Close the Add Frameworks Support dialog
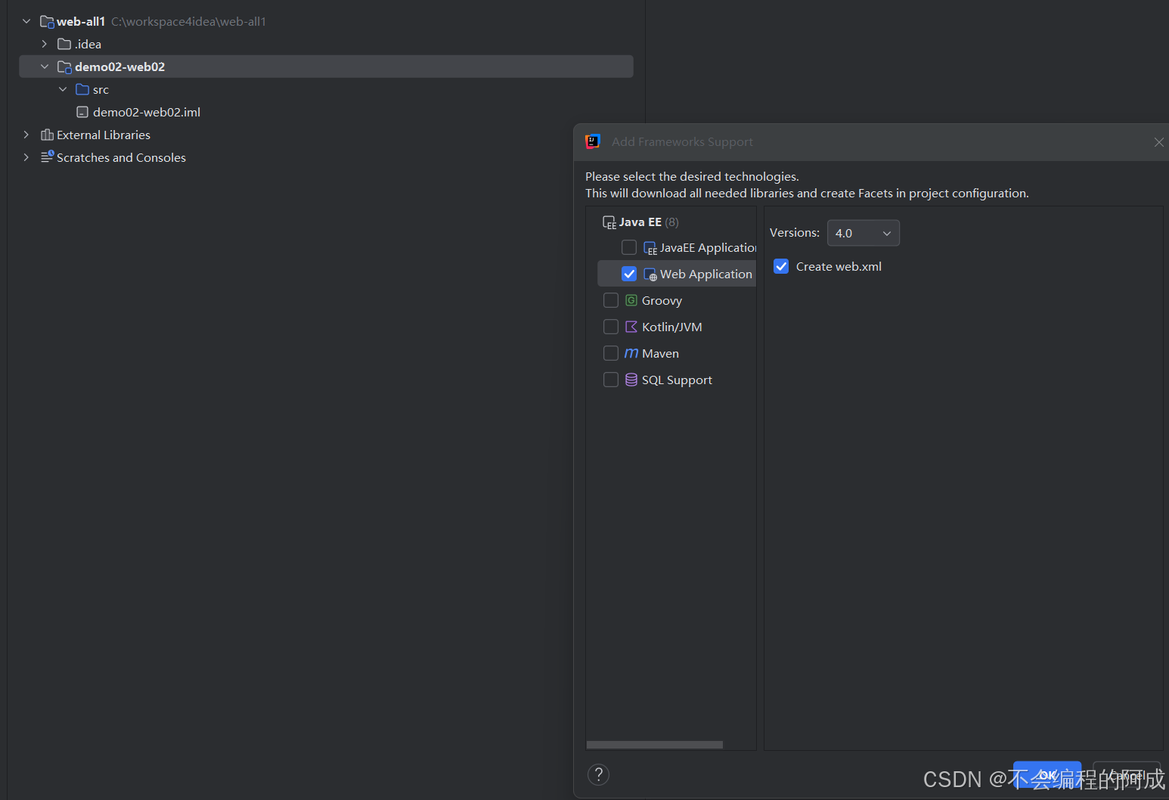Screen dimensions: 1169x800 1158,142
